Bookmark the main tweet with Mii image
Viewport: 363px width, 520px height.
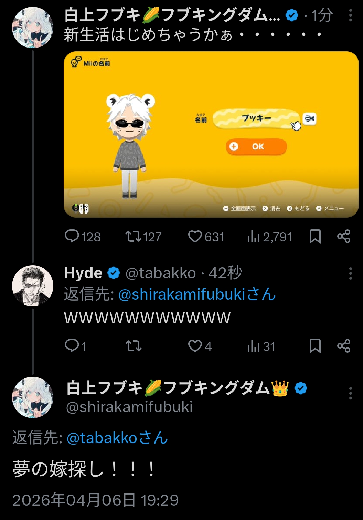(x=315, y=237)
